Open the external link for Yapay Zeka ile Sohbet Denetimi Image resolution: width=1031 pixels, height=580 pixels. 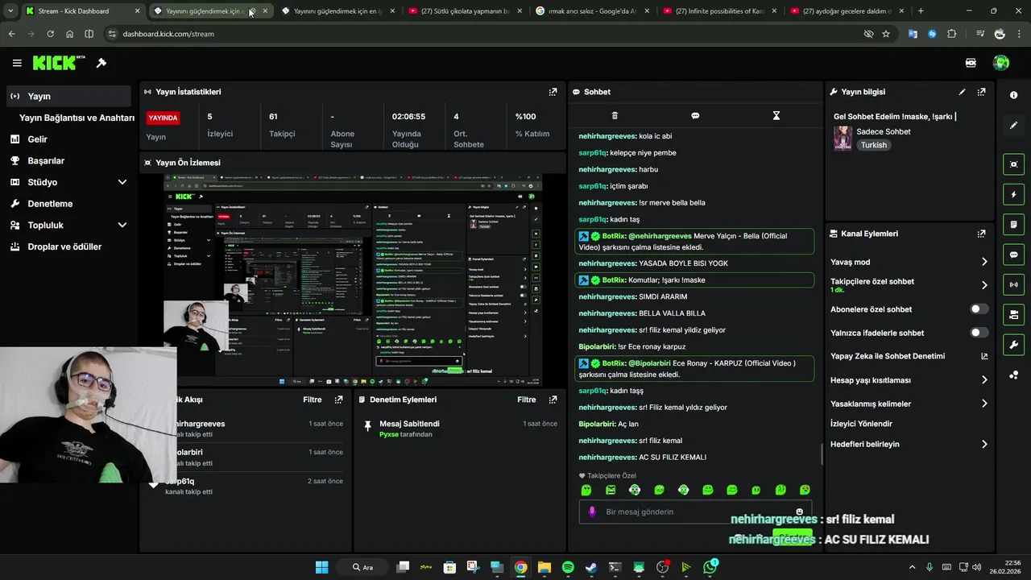pos(984,356)
